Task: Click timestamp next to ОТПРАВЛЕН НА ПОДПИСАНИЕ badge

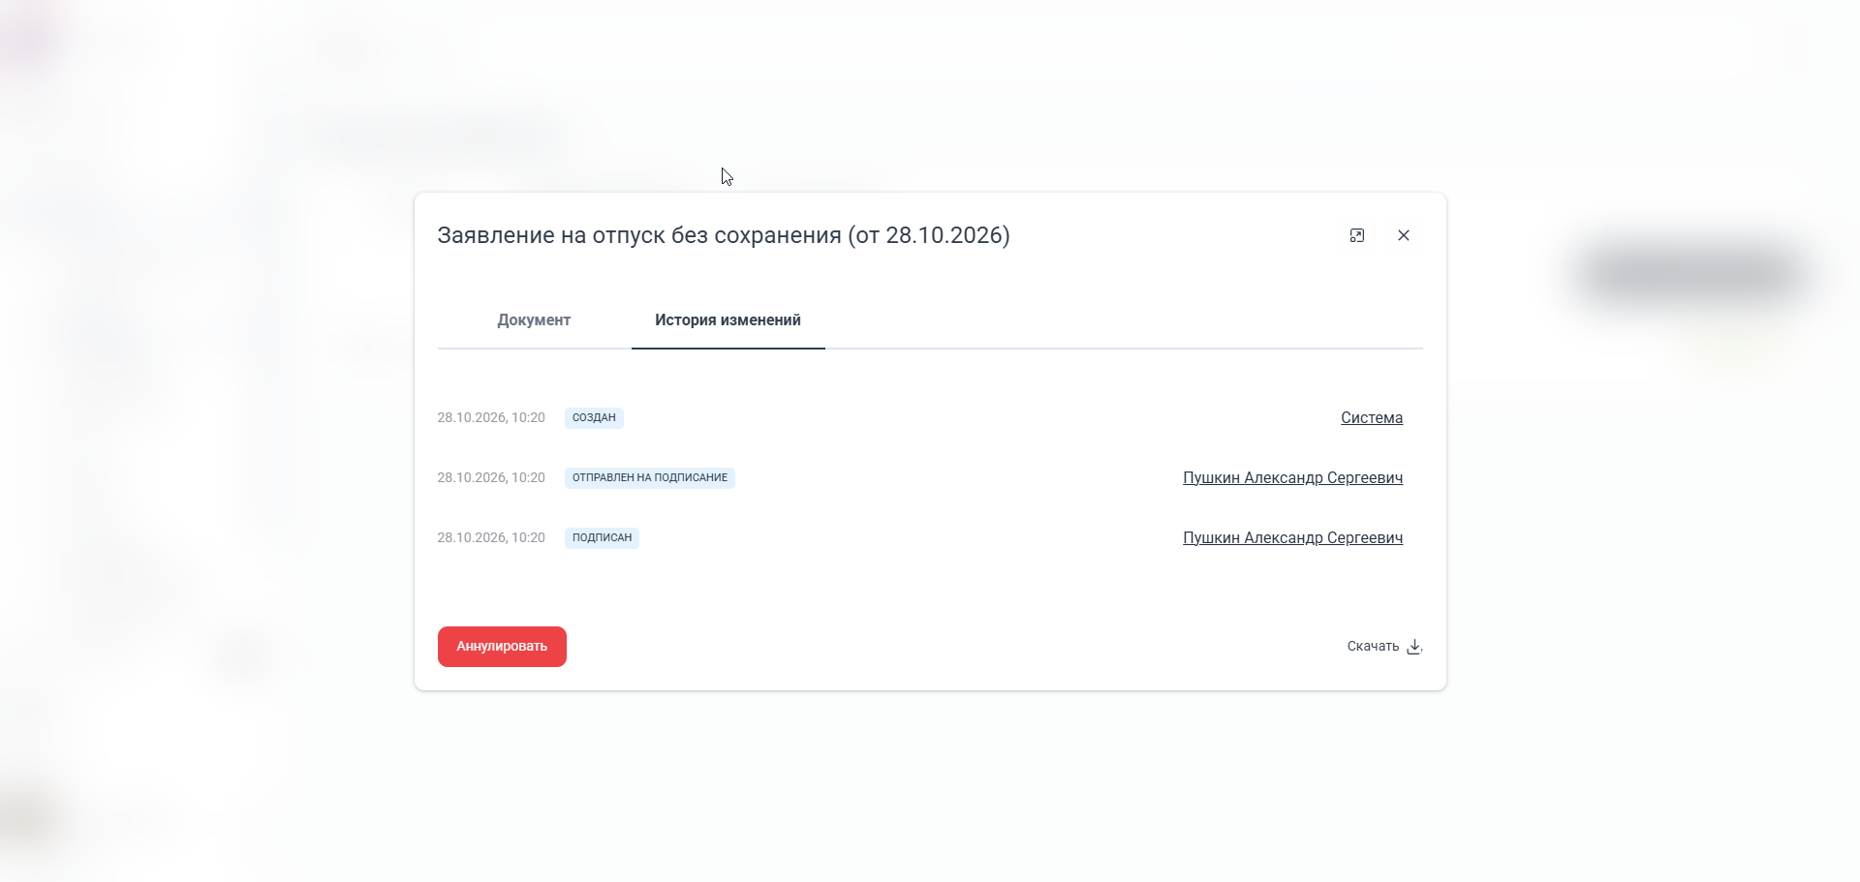Action: tap(491, 478)
